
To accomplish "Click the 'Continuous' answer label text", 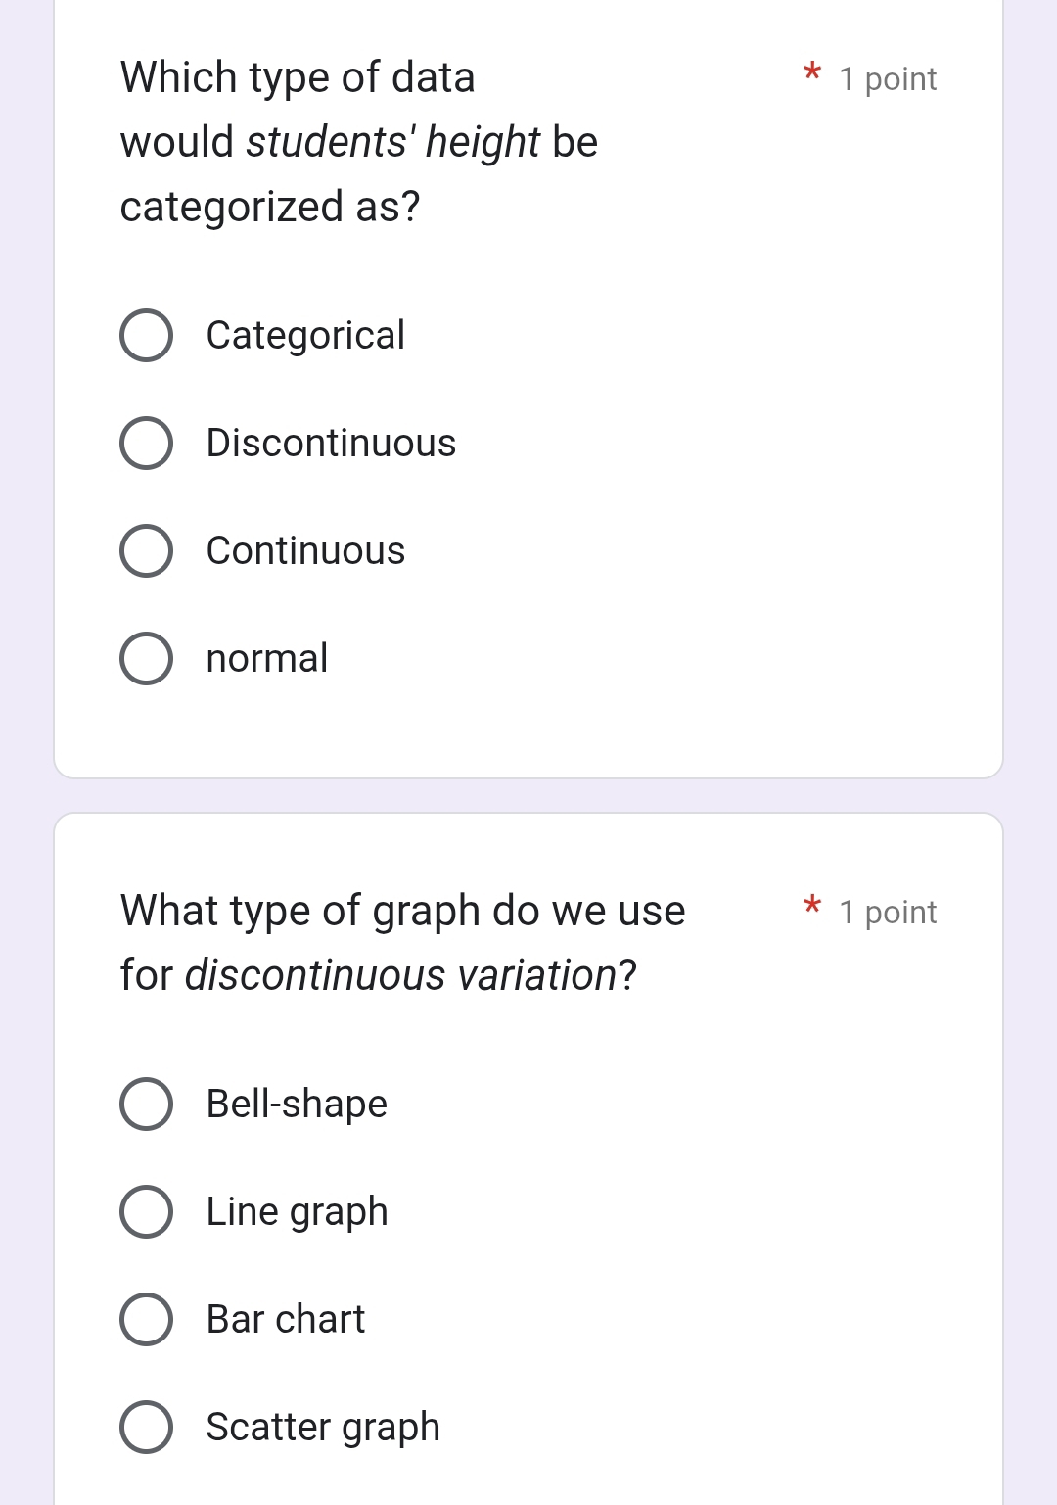I will click(305, 551).
